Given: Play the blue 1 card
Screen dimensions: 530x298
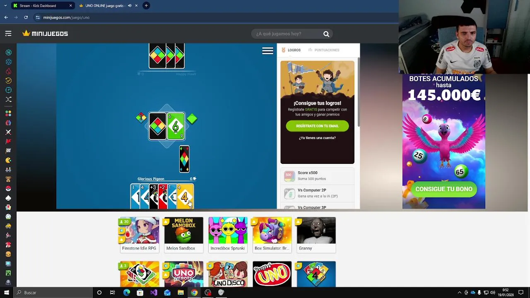Looking at the screenshot, I should point(134,197).
